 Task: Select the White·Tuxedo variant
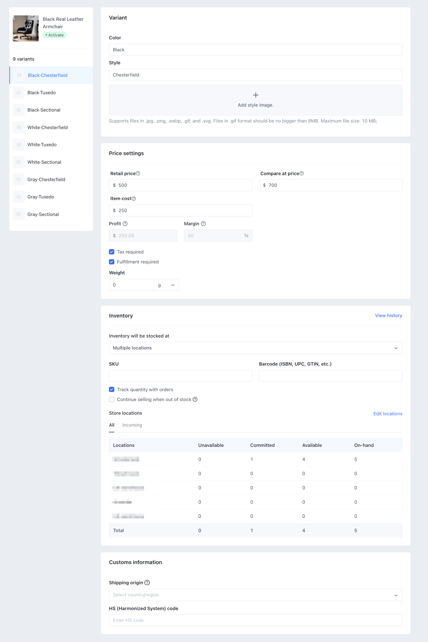(42, 145)
